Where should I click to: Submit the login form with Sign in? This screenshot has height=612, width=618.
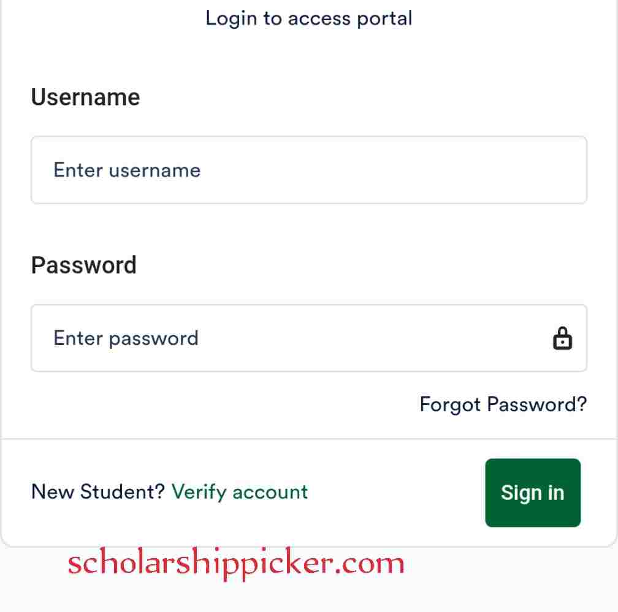click(x=533, y=493)
